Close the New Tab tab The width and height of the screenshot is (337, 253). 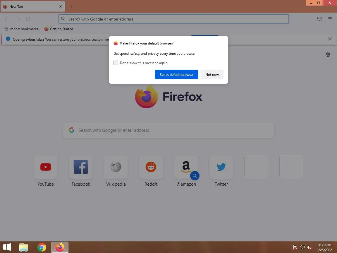(61, 6)
